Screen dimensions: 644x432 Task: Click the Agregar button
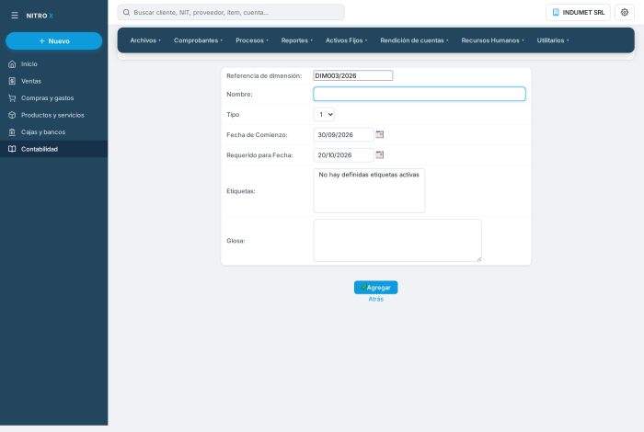[375, 288]
